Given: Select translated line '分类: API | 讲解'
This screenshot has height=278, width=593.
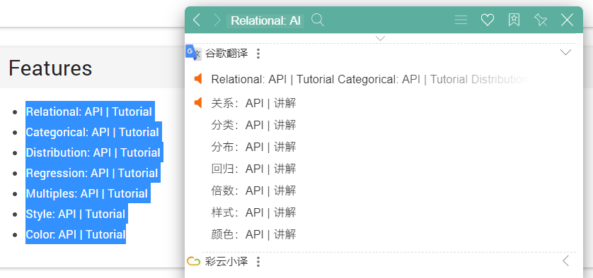Looking at the screenshot, I should [x=253, y=125].
